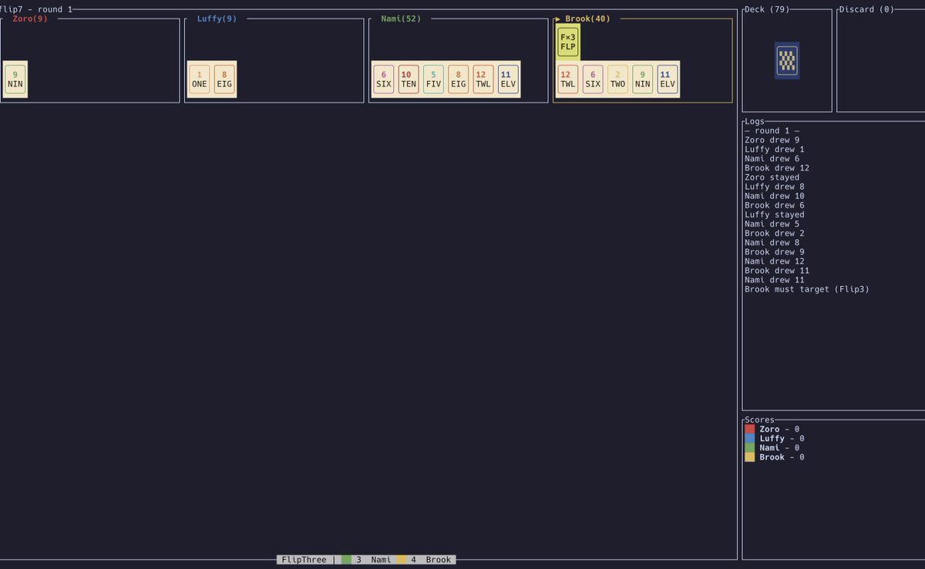Select log line "Zoro stayed"

(772, 177)
